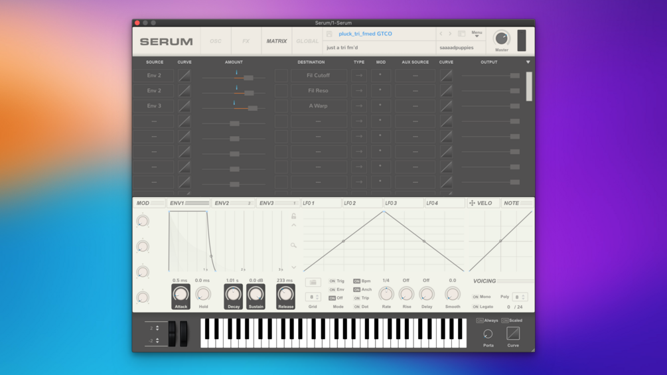This screenshot has width=667, height=375.
Task: Enable Legato voicing
Action: 476,307
